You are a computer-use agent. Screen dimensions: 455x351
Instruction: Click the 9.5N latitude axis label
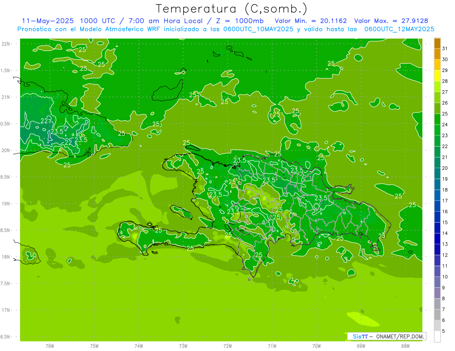pyautogui.click(x=5, y=177)
